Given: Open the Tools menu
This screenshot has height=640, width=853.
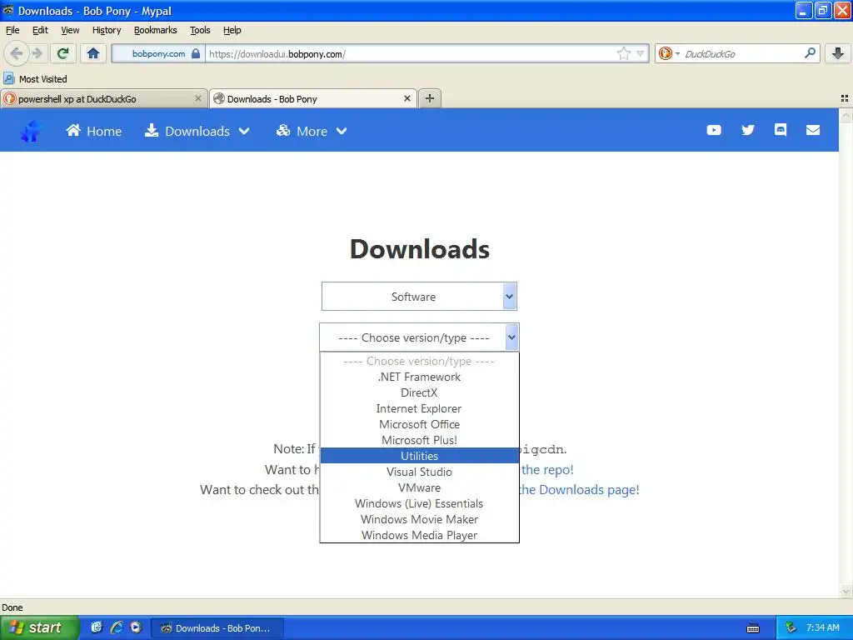Looking at the screenshot, I should click(x=200, y=30).
